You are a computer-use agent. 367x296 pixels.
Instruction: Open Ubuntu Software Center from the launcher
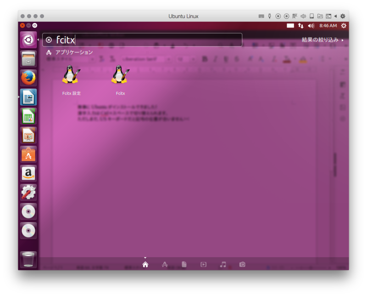pos(28,154)
